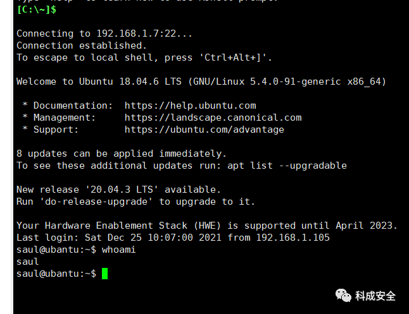This screenshot has width=409, height=314.
Task: Click the green terminal cursor block
Action: pyautogui.click(x=104, y=274)
